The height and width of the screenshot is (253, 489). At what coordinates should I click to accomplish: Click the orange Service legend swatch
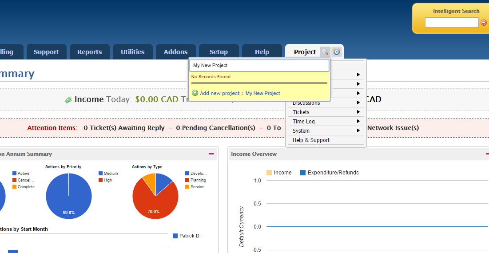(x=187, y=187)
